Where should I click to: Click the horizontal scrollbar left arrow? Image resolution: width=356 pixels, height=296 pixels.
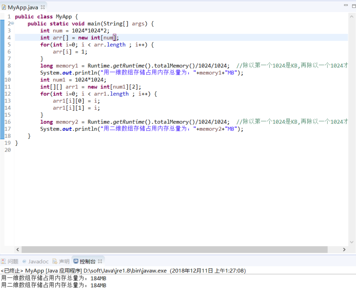pos(18,250)
